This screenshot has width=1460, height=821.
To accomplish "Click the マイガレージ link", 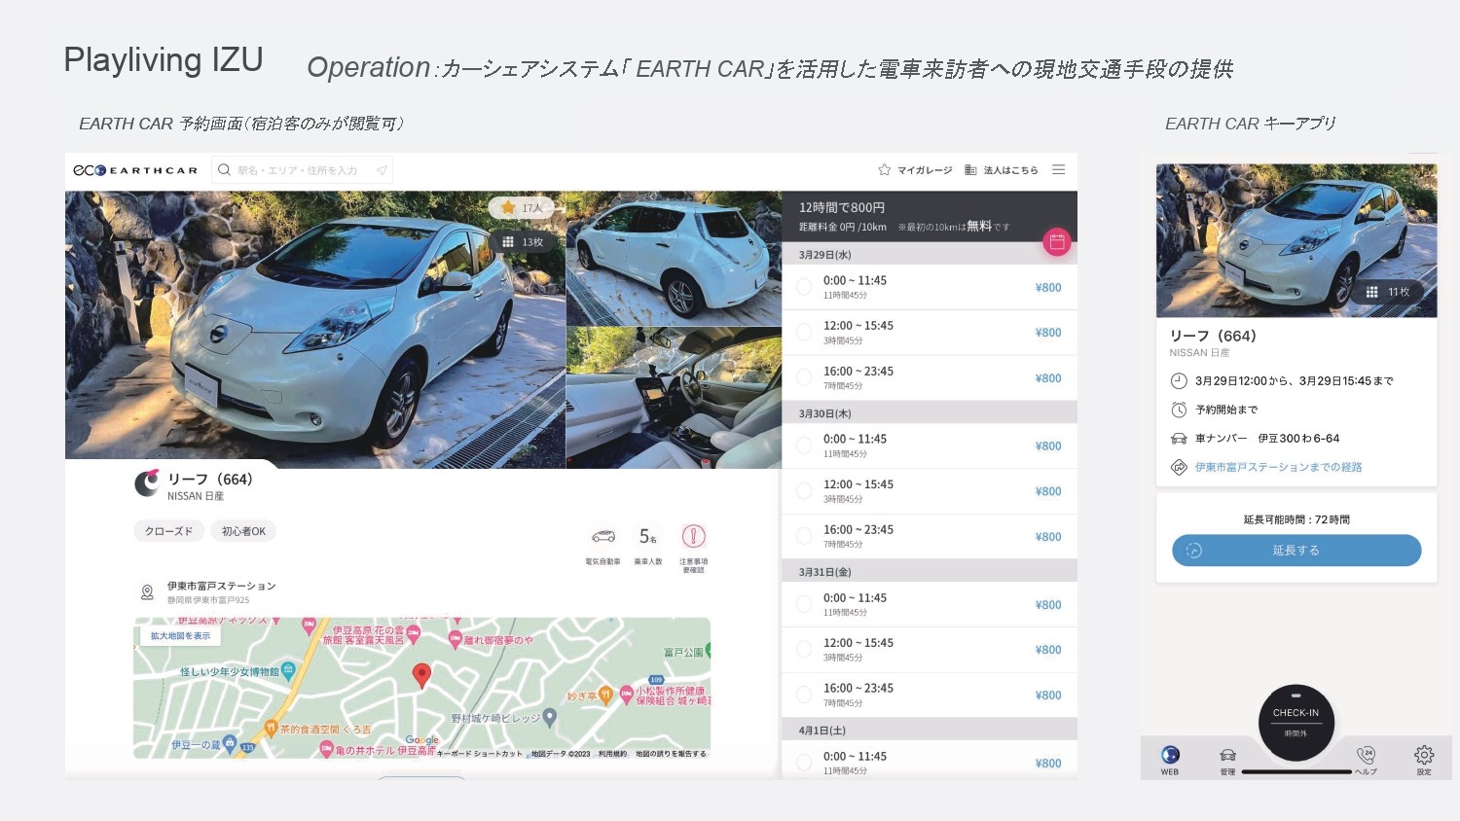I will coord(925,170).
